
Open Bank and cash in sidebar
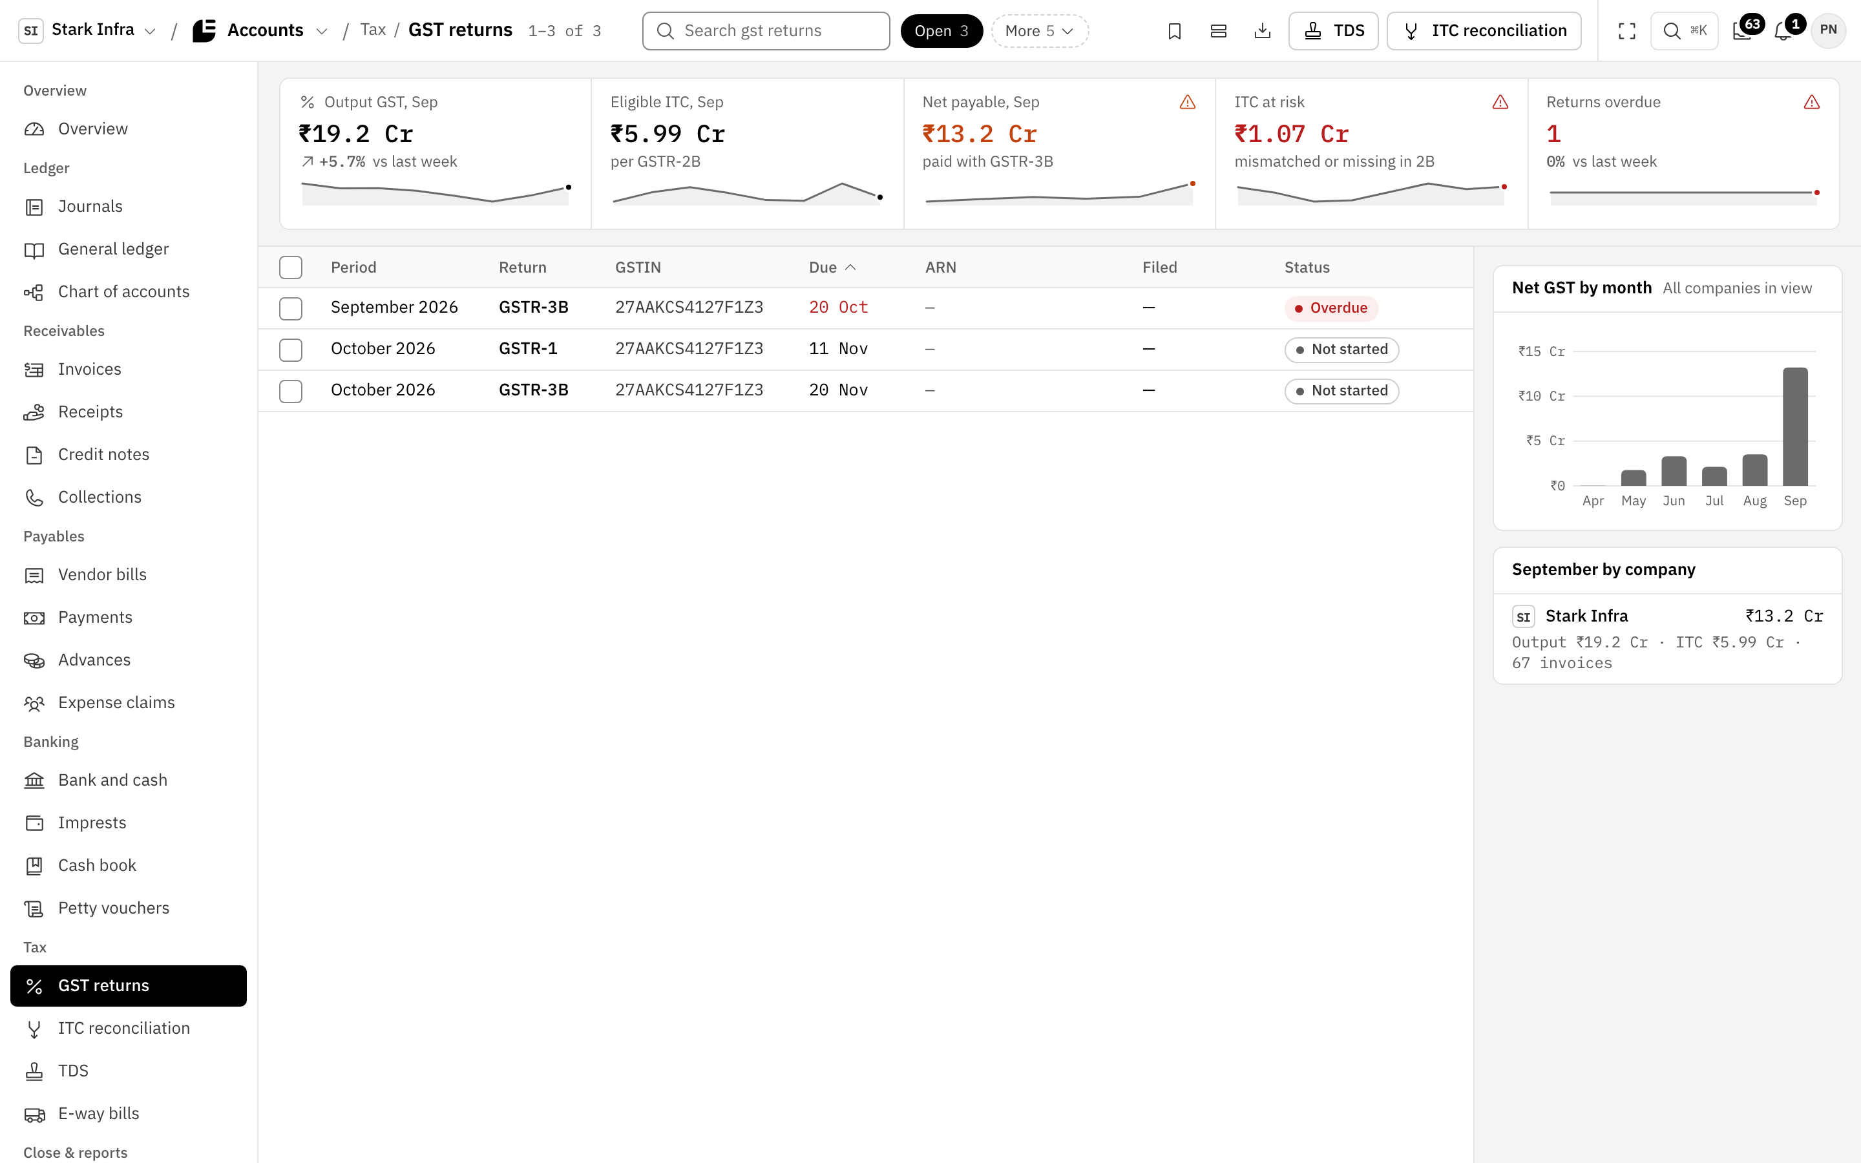point(129,780)
